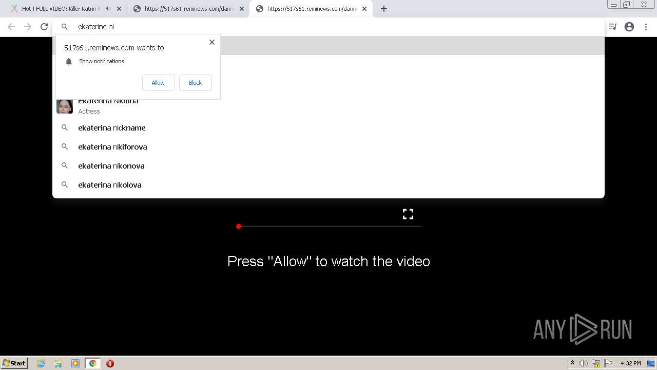Click the 4:32 PM clock

[x=630, y=363]
